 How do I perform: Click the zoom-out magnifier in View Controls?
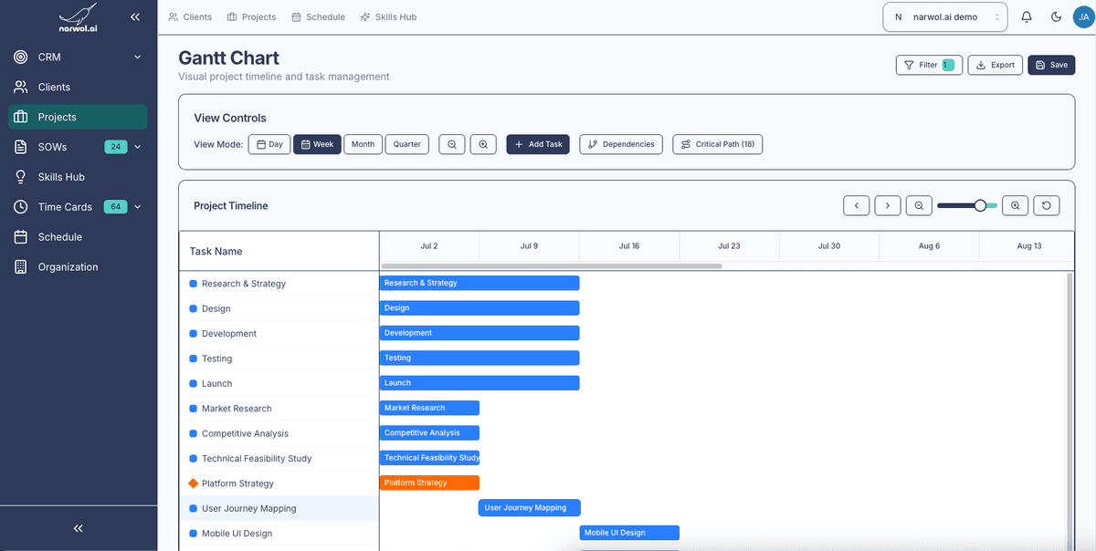point(452,144)
